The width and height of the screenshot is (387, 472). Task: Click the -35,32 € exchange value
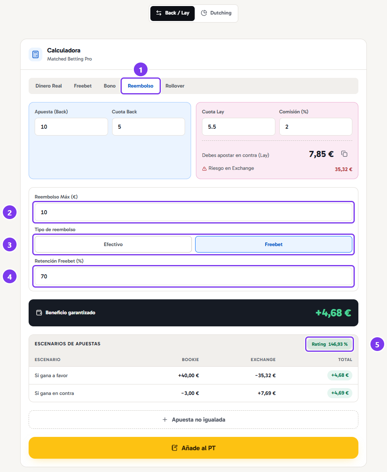pyautogui.click(x=265, y=375)
